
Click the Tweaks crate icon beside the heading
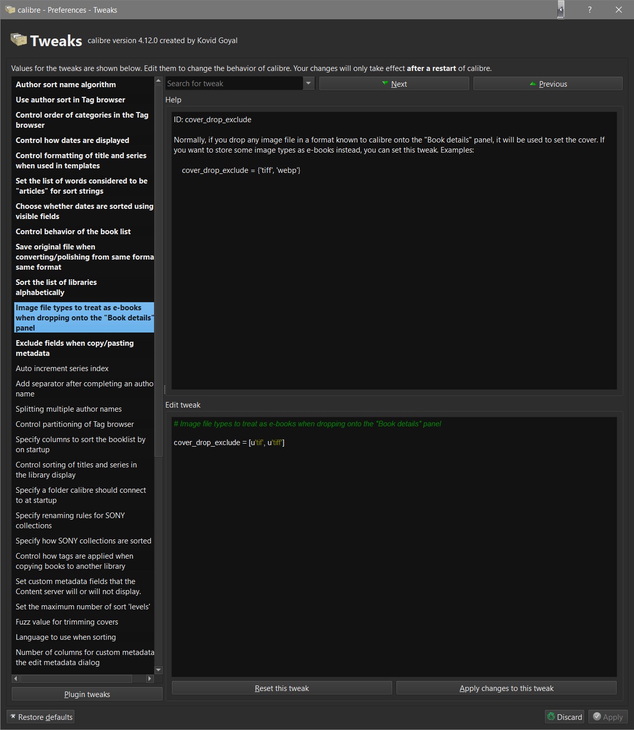pyautogui.click(x=19, y=40)
